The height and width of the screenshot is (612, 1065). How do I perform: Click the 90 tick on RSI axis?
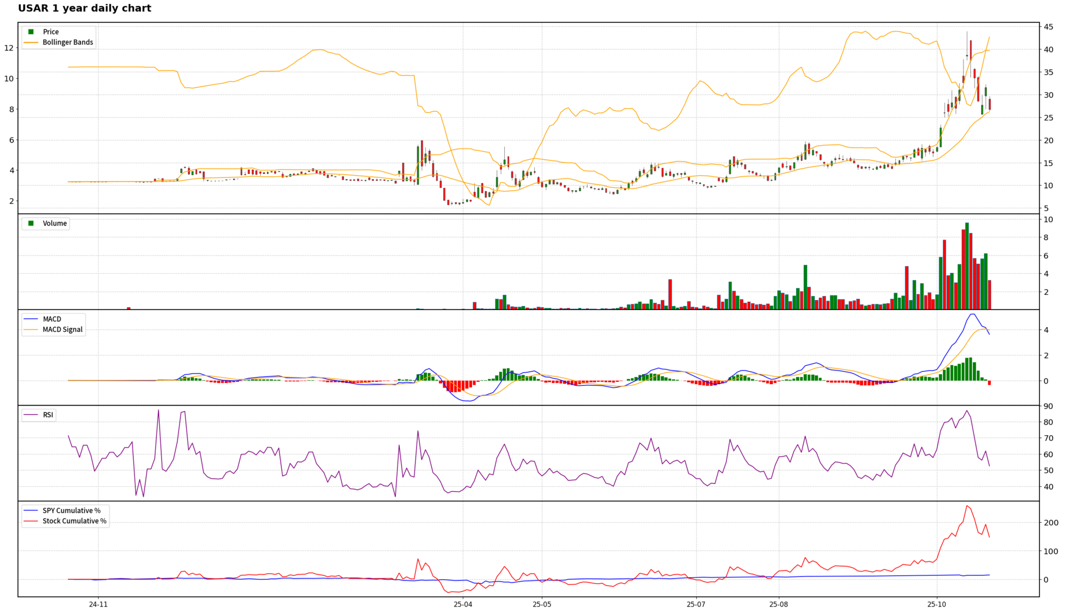pyautogui.click(x=1048, y=406)
